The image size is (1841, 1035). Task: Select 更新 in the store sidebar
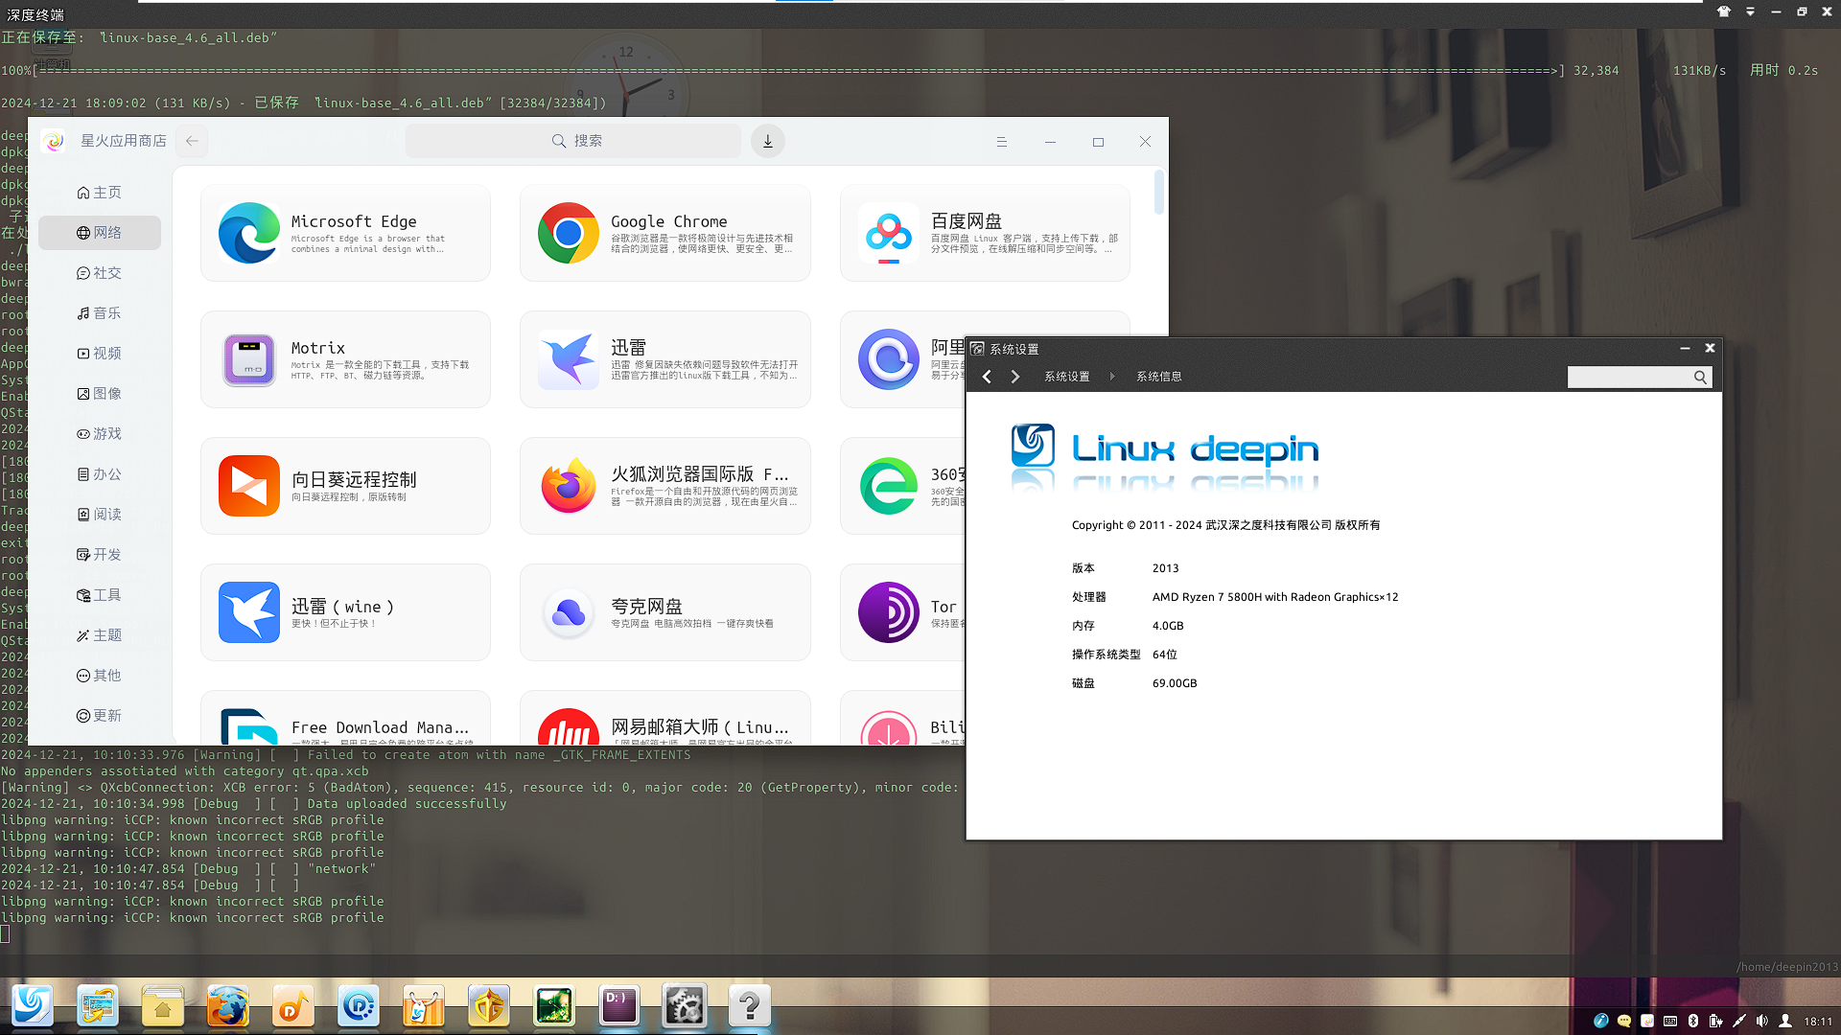[x=100, y=716]
